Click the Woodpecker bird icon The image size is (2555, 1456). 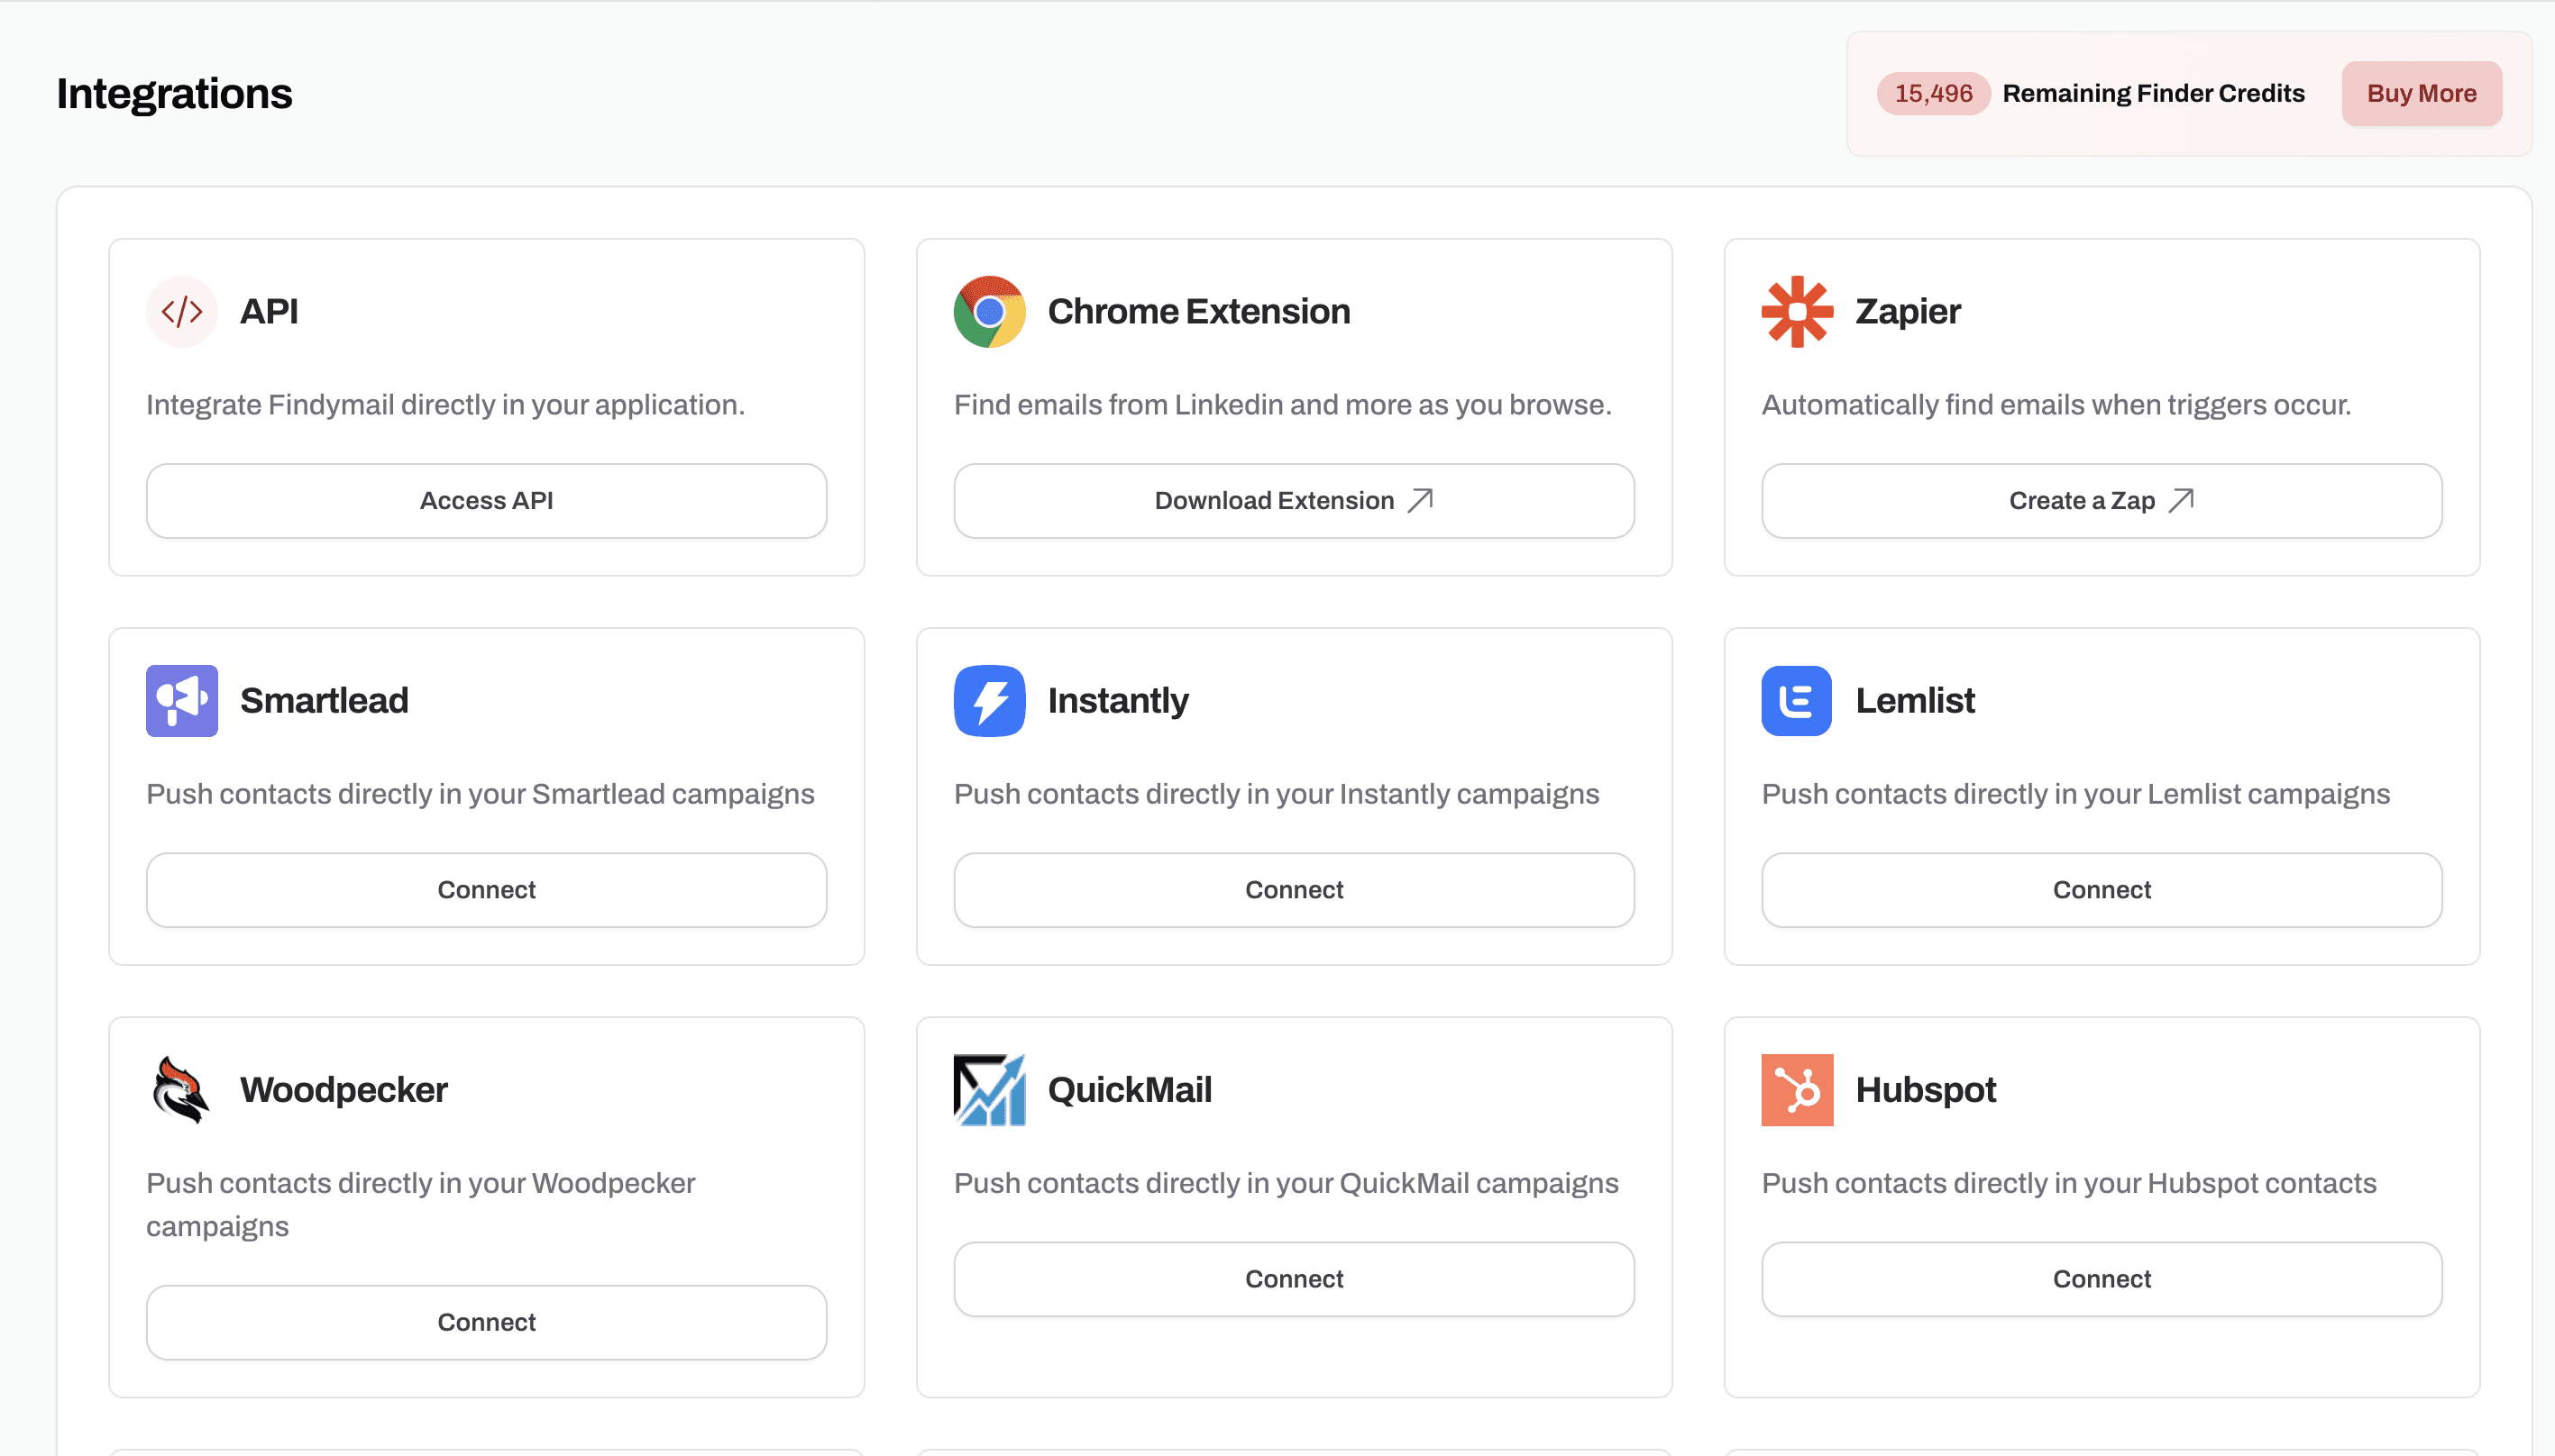(x=181, y=1090)
